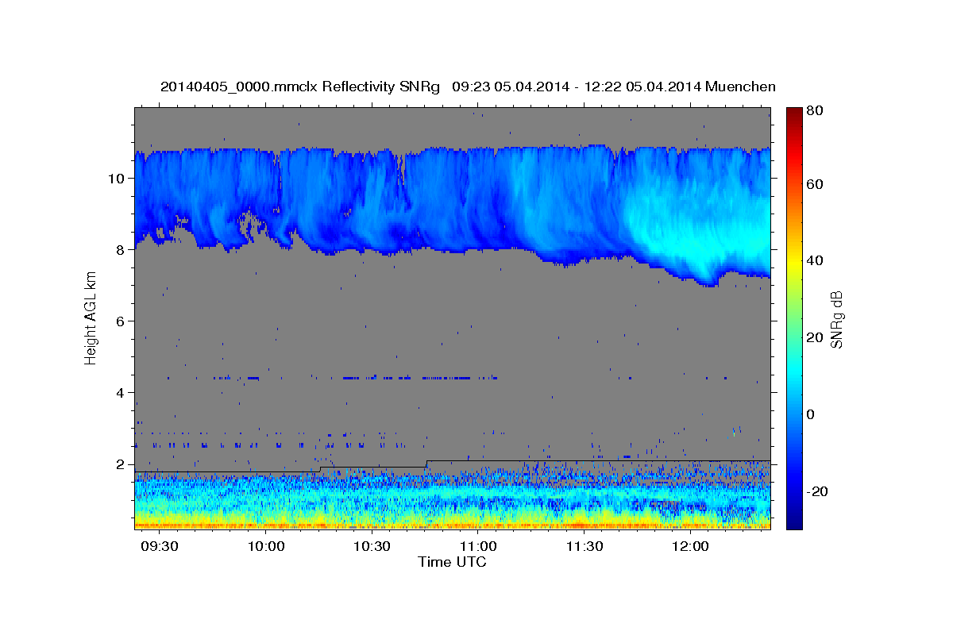Screen dimensions: 953x635
Task: Click the height tick label 8
Action: tap(122, 249)
